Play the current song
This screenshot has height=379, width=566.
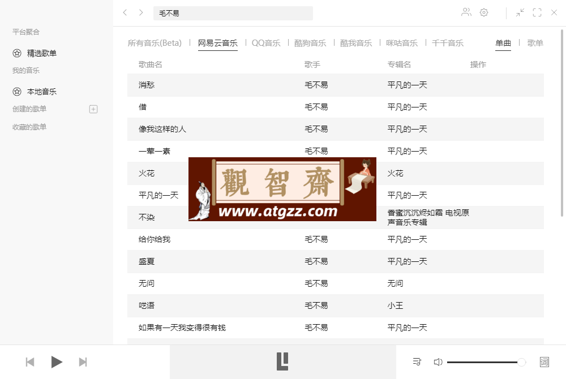point(56,362)
